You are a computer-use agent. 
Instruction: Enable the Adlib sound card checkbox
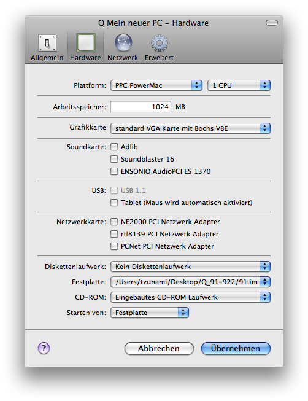pyautogui.click(x=114, y=147)
